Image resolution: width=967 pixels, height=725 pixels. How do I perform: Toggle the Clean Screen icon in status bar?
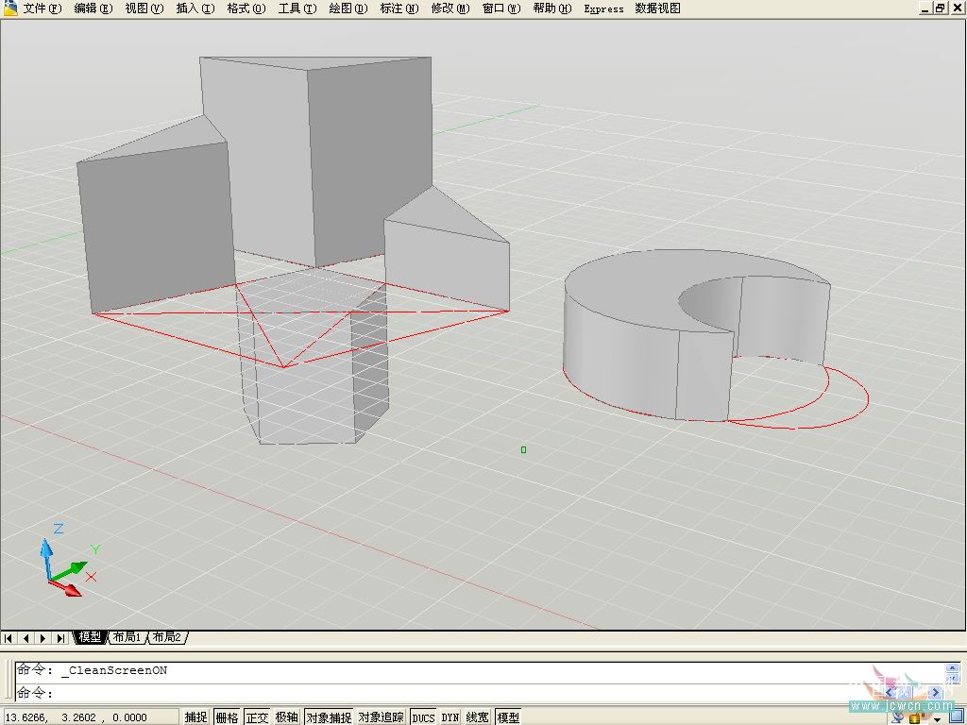click(956, 717)
